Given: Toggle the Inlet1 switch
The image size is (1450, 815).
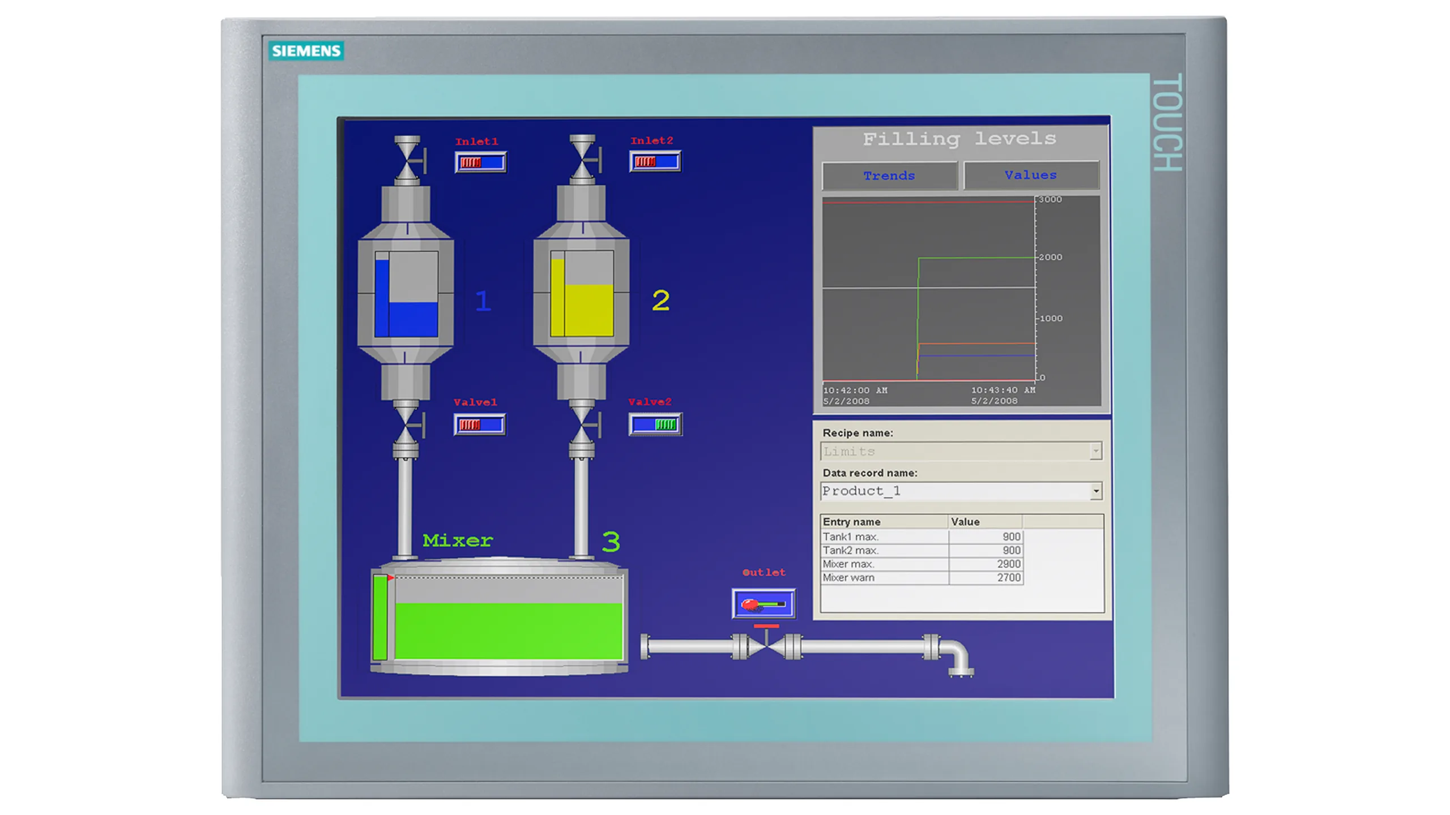Looking at the screenshot, I should click(x=480, y=162).
